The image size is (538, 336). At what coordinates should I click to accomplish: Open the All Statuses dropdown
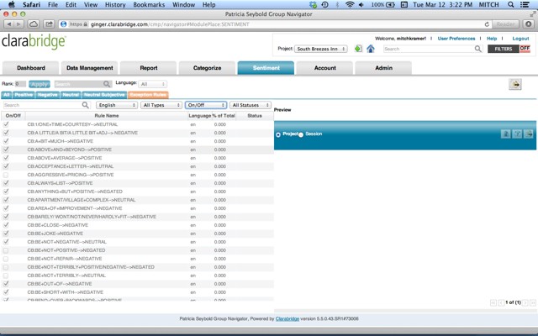coord(251,105)
